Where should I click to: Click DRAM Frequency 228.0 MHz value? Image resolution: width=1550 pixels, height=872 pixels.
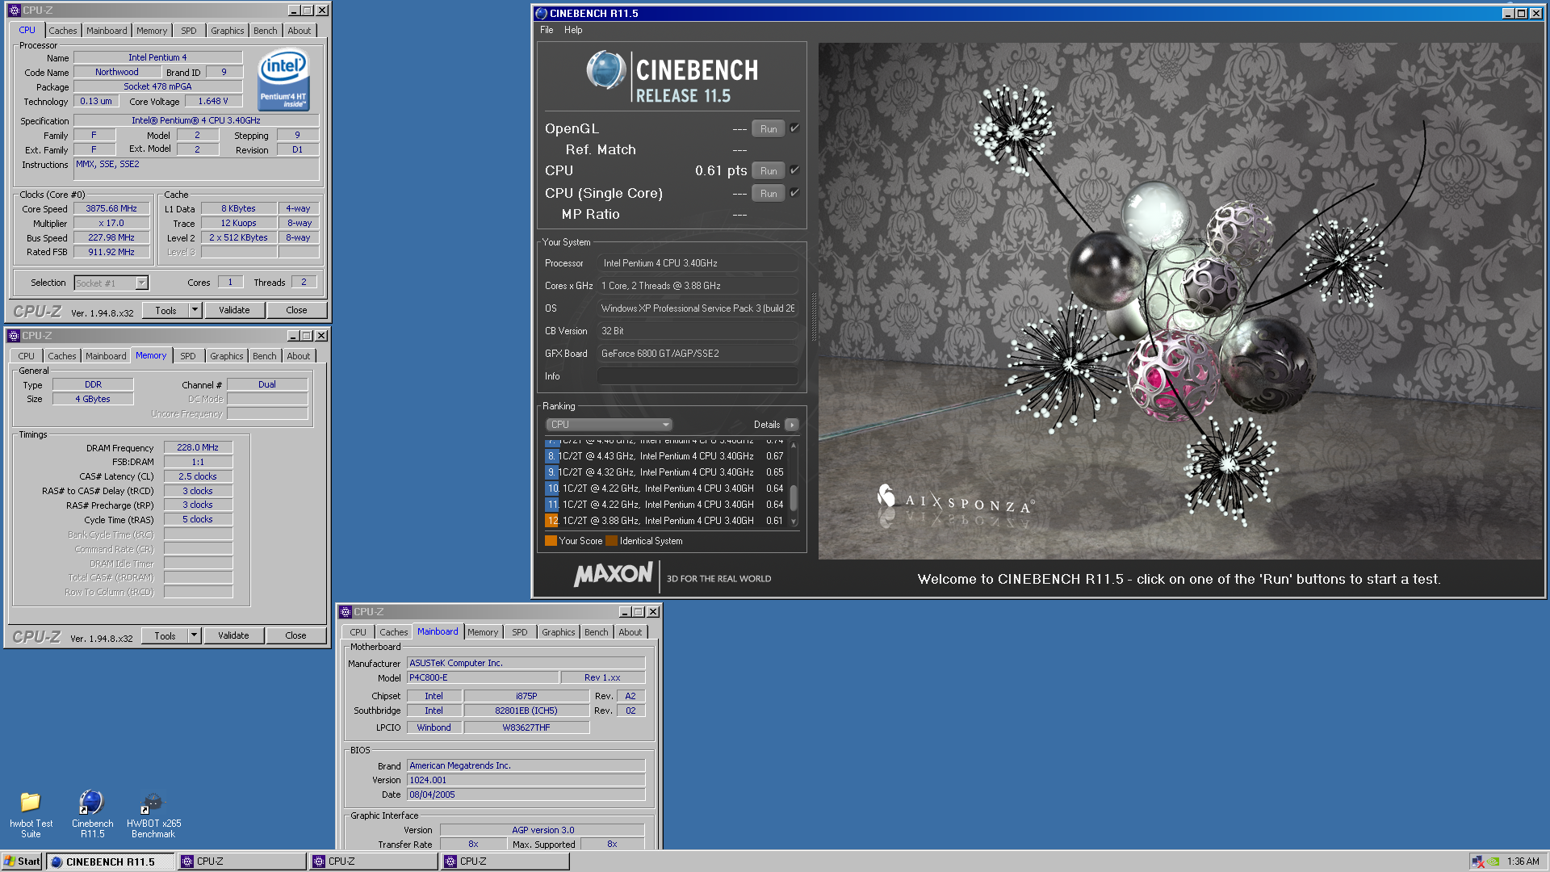[198, 447]
